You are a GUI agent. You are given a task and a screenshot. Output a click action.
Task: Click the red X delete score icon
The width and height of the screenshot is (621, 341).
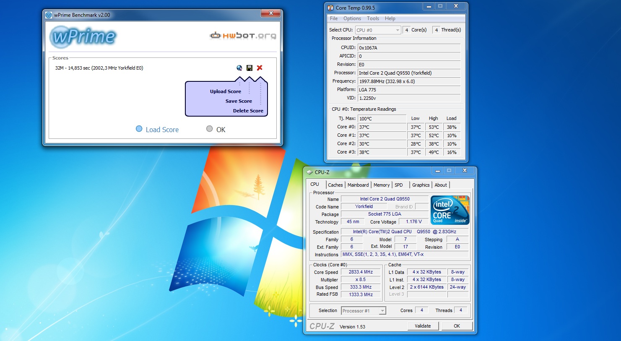pos(260,68)
